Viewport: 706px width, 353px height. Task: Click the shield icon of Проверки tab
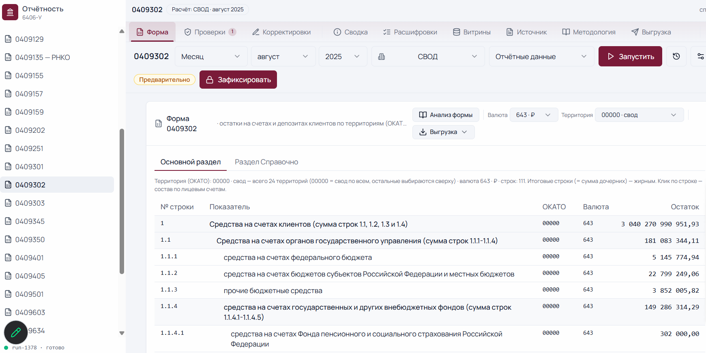[188, 32]
